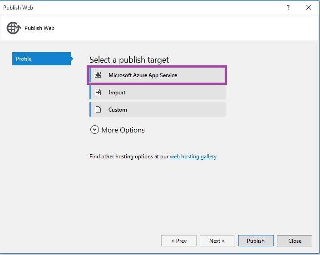Click the 'Select a publish target' heading

129,60
